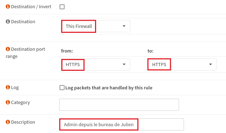Click the Destination / Invert label text
Viewport: 226px width, 133px height.
pos(31,6)
